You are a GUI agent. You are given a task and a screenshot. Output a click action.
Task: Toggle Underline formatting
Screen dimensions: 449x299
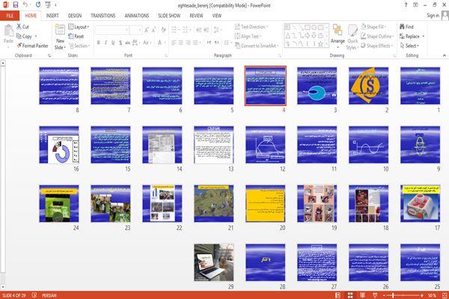113,43
